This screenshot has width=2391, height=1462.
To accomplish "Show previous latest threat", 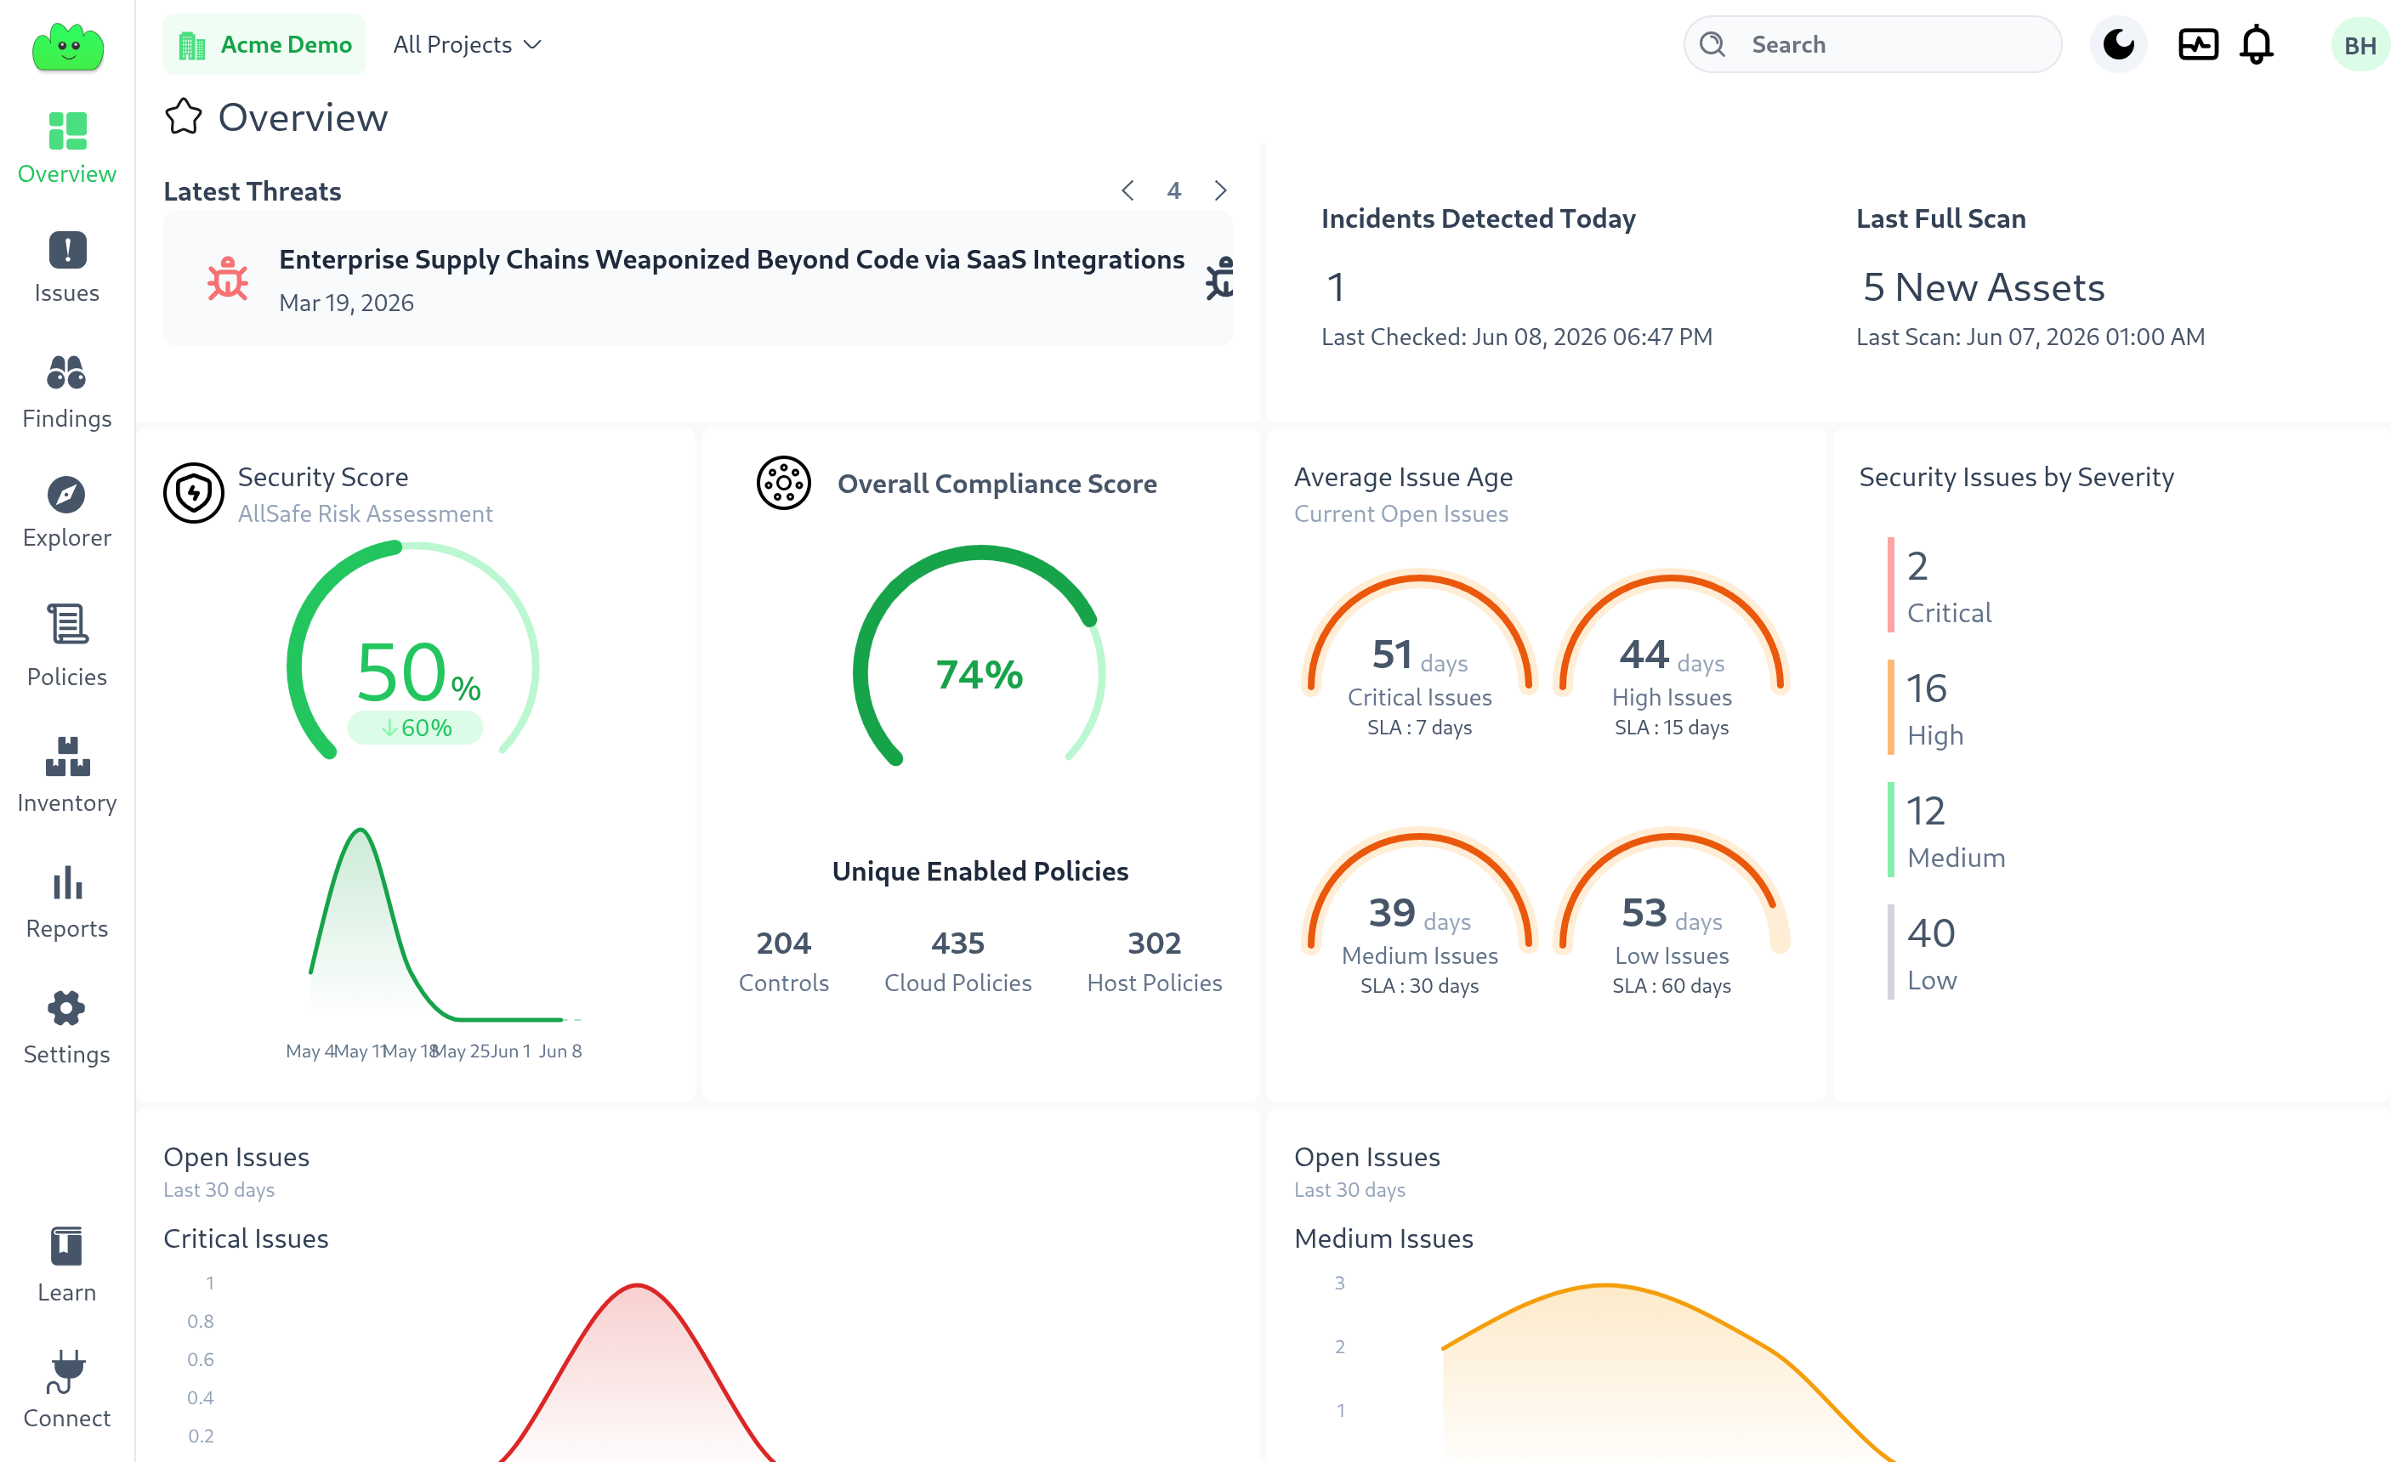I will (x=1127, y=190).
